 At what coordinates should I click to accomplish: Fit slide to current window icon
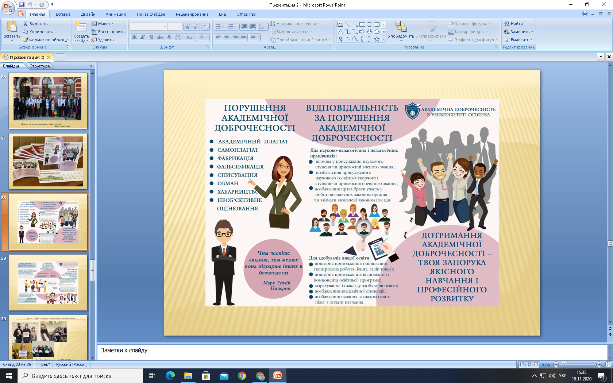pyautogui.click(x=608, y=364)
